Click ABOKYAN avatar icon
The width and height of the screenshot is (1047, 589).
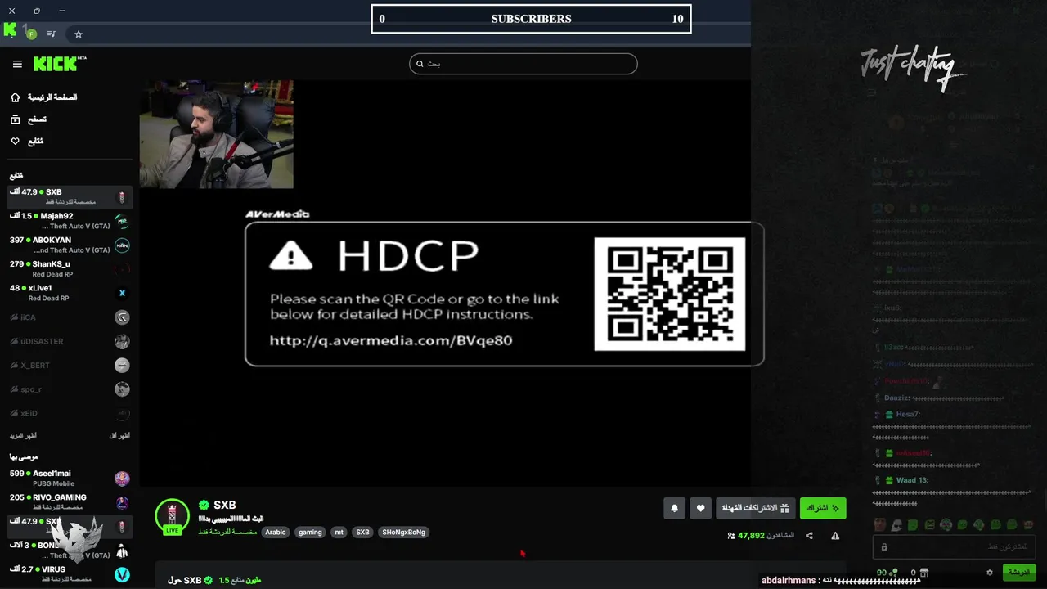[122, 245]
